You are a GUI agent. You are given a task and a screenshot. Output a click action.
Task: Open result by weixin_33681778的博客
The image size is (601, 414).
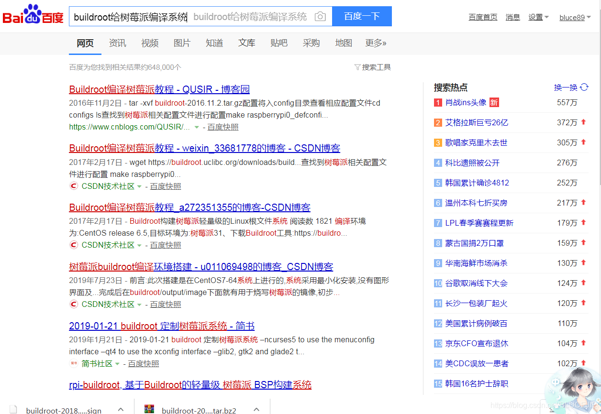coord(205,148)
